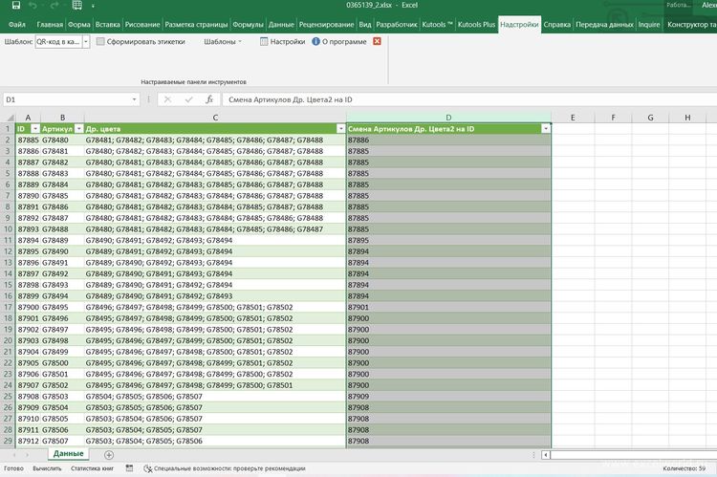717x477 pixels.
Task: Click the red close icon next to О программе
Action: click(377, 41)
